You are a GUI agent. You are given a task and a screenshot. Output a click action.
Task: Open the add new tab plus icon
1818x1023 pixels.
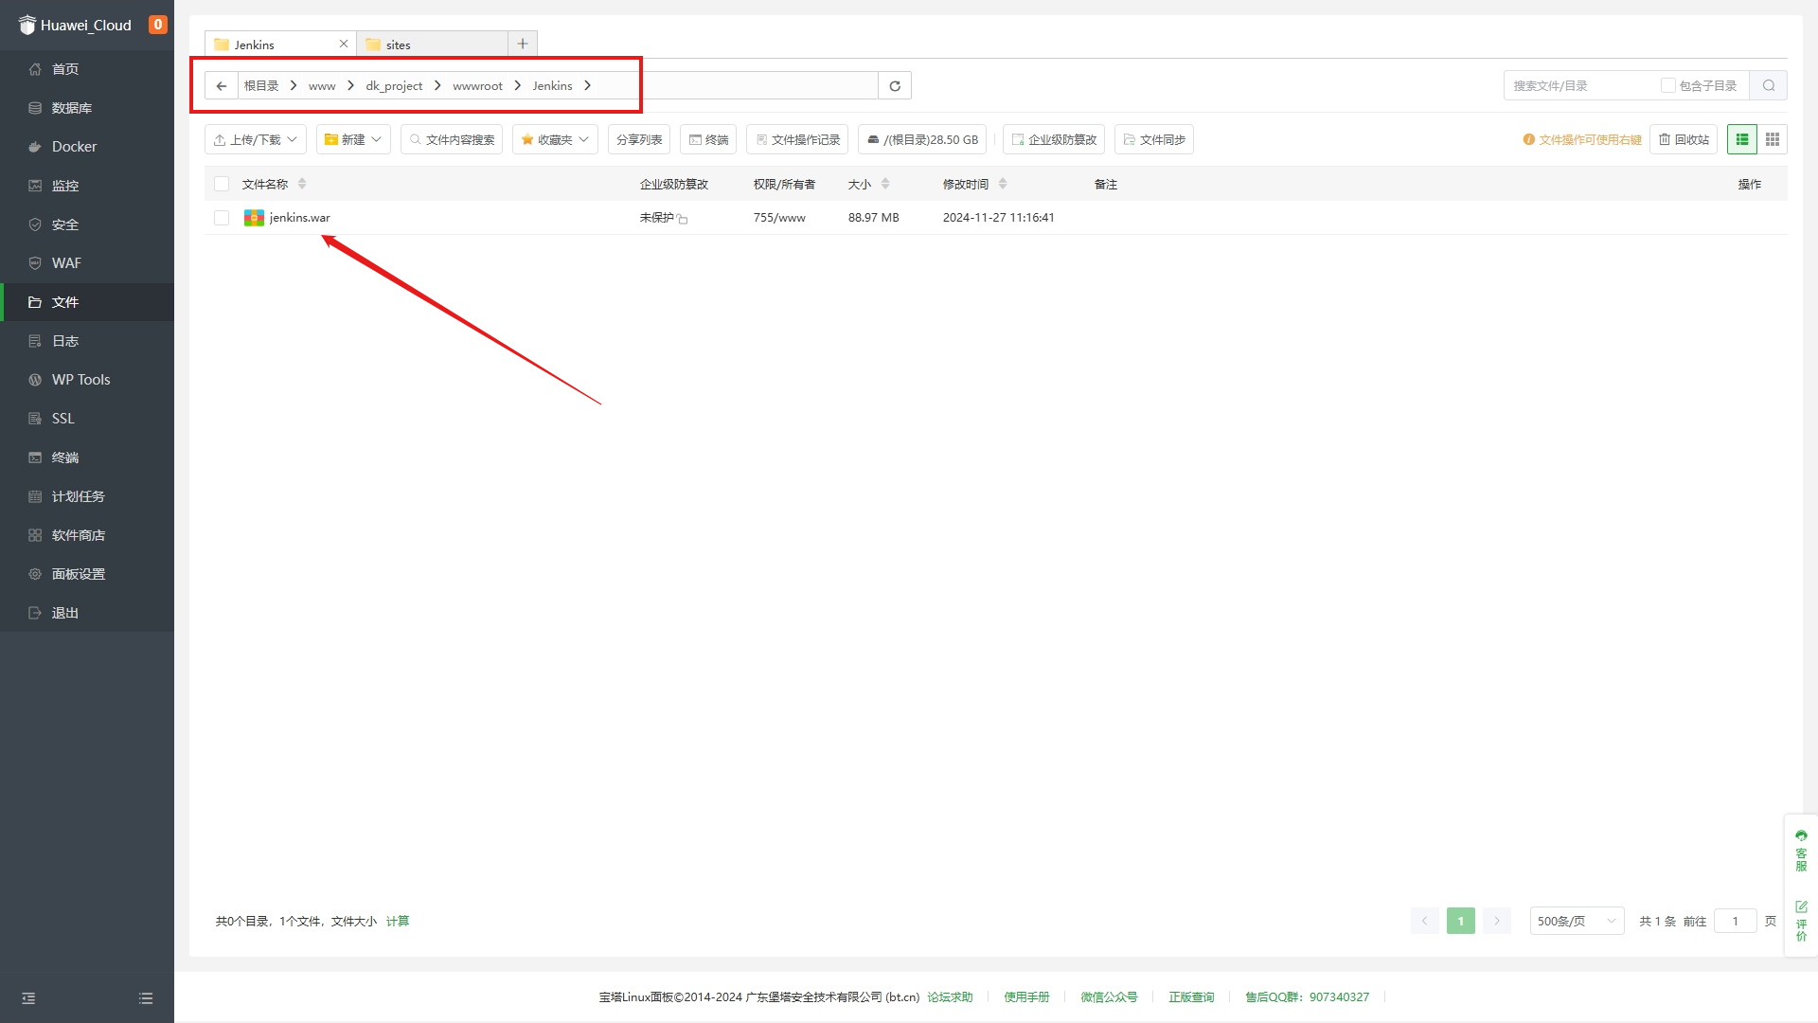click(523, 44)
